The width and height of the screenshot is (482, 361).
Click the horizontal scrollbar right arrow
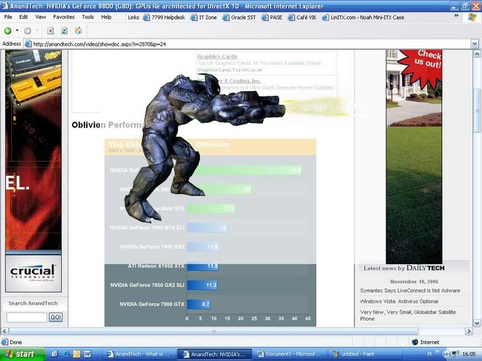[x=469, y=332]
